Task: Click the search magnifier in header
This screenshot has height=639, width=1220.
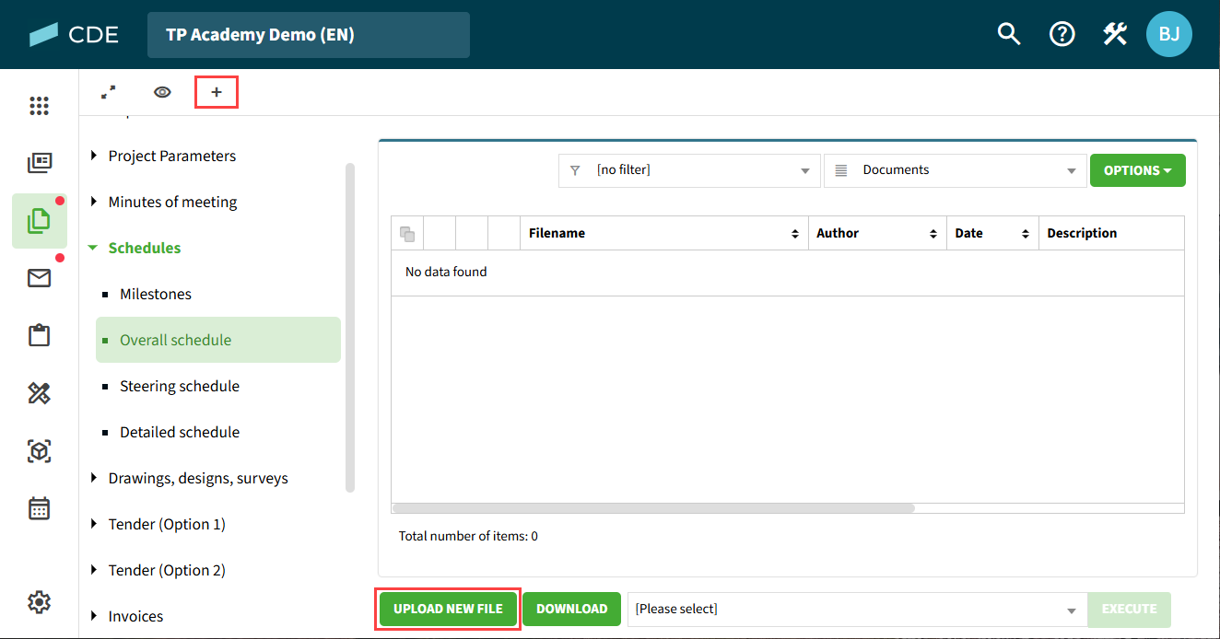Action: (x=1009, y=35)
